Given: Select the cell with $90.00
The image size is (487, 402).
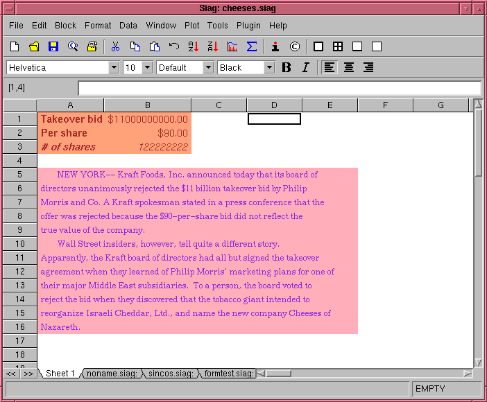Looking at the screenshot, I should coord(148,133).
